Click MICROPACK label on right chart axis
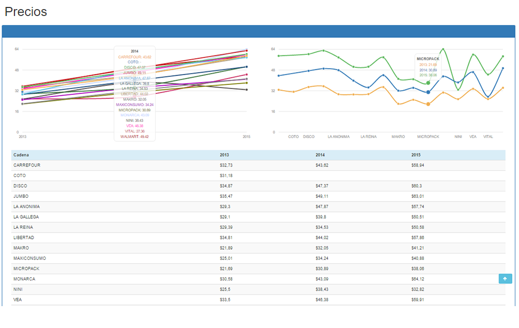The height and width of the screenshot is (328, 519). [x=428, y=137]
